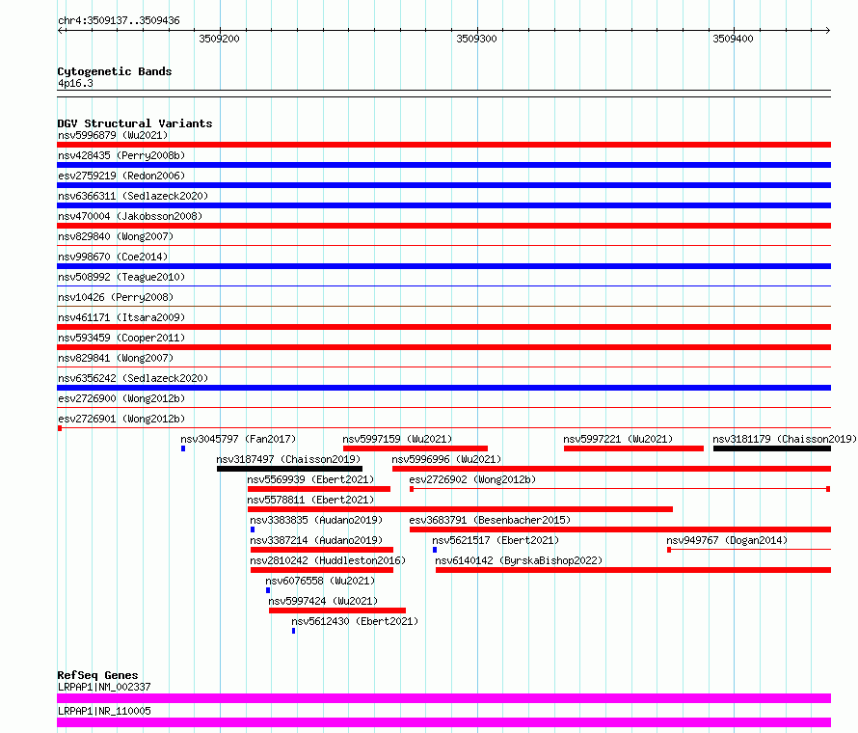Click the RefSeq Genes track title
This screenshot has height=733, width=858.
(97, 675)
